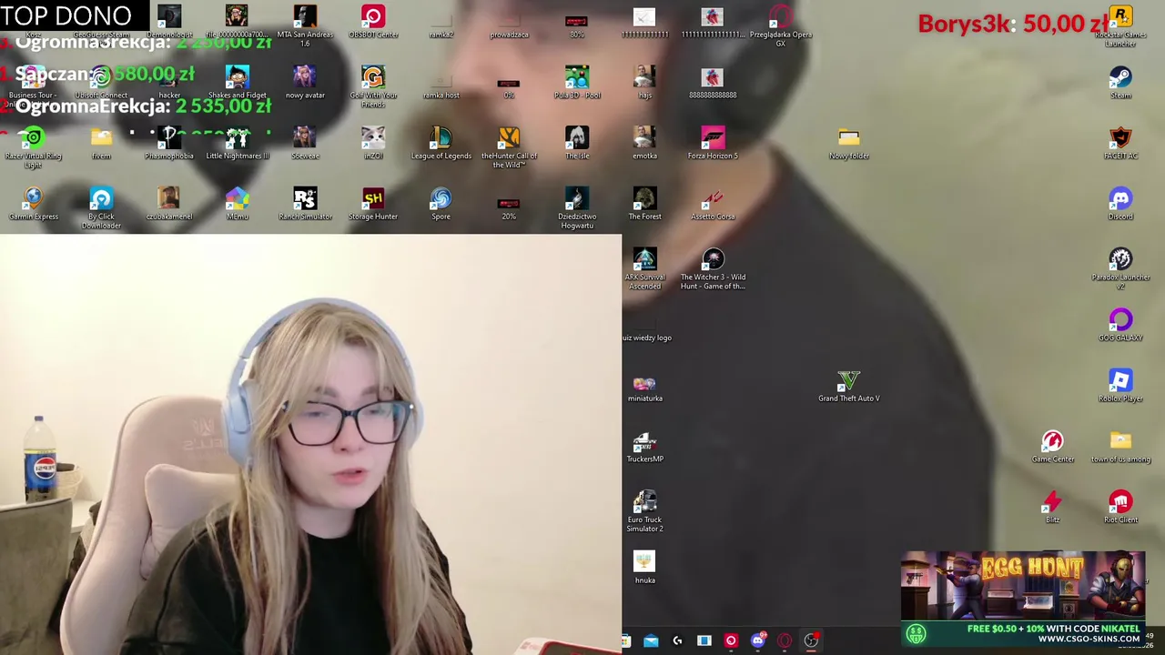Open Dziedzictwo Hogwartu shortcut
This screenshot has height=655, width=1165.
[577, 208]
